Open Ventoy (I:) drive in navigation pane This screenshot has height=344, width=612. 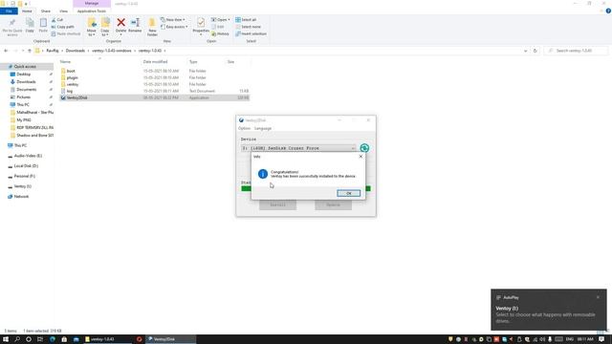point(23,186)
